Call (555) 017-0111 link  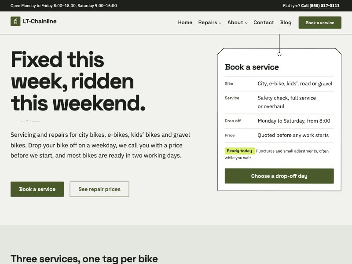320,6
